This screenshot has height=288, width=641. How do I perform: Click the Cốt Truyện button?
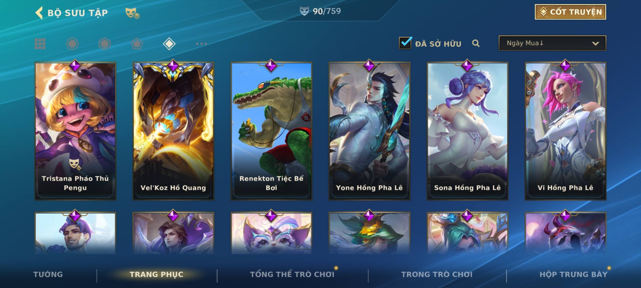pos(570,12)
